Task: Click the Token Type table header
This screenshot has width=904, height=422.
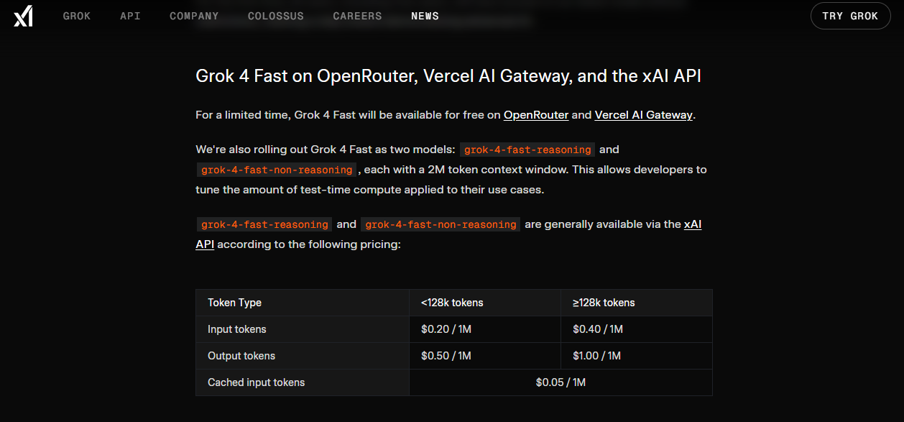Action: coord(303,303)
